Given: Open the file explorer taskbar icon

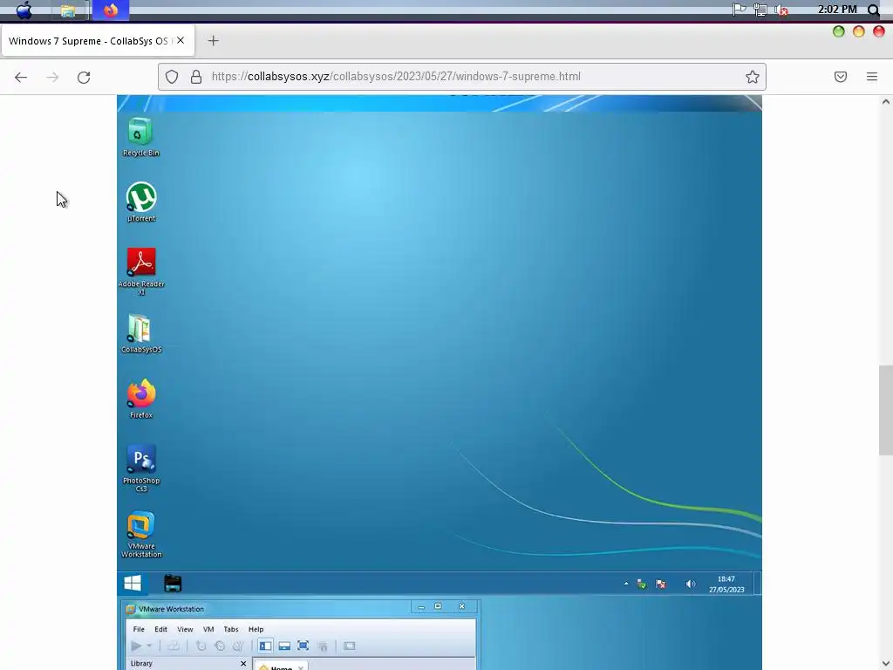Looking at the screenshot, I should 68,10.
